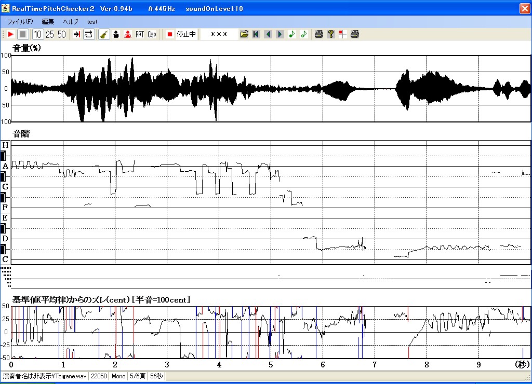Click the F note key label

(5, 208)
